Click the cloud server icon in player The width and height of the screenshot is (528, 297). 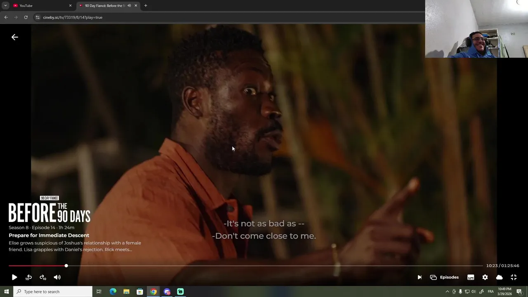coord(500,277)
